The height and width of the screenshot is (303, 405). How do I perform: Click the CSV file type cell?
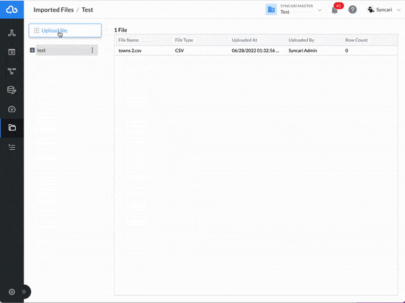pyautogui.click(x=180, y=51)
